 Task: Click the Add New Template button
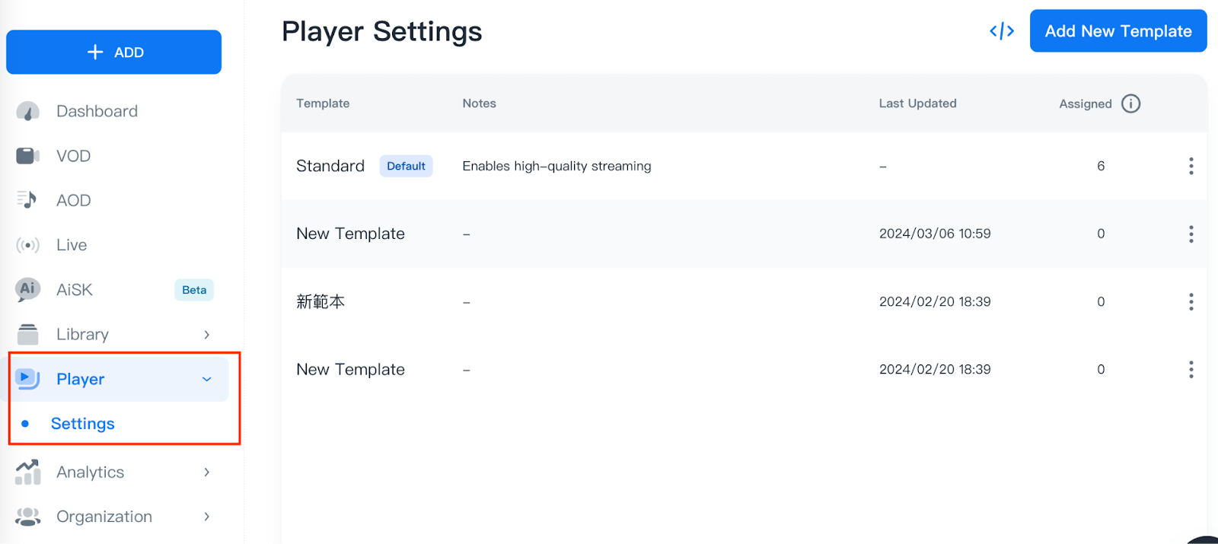[1118, 31]
